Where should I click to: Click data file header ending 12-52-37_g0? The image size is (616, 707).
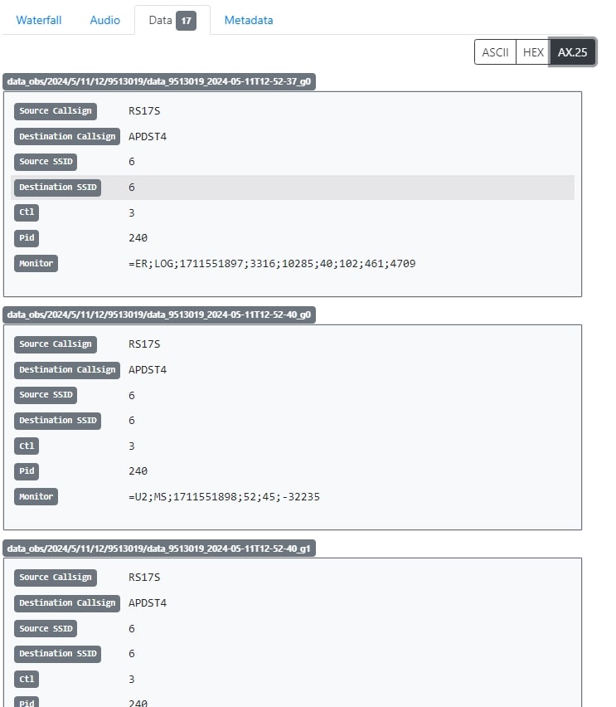click(160, 81)
